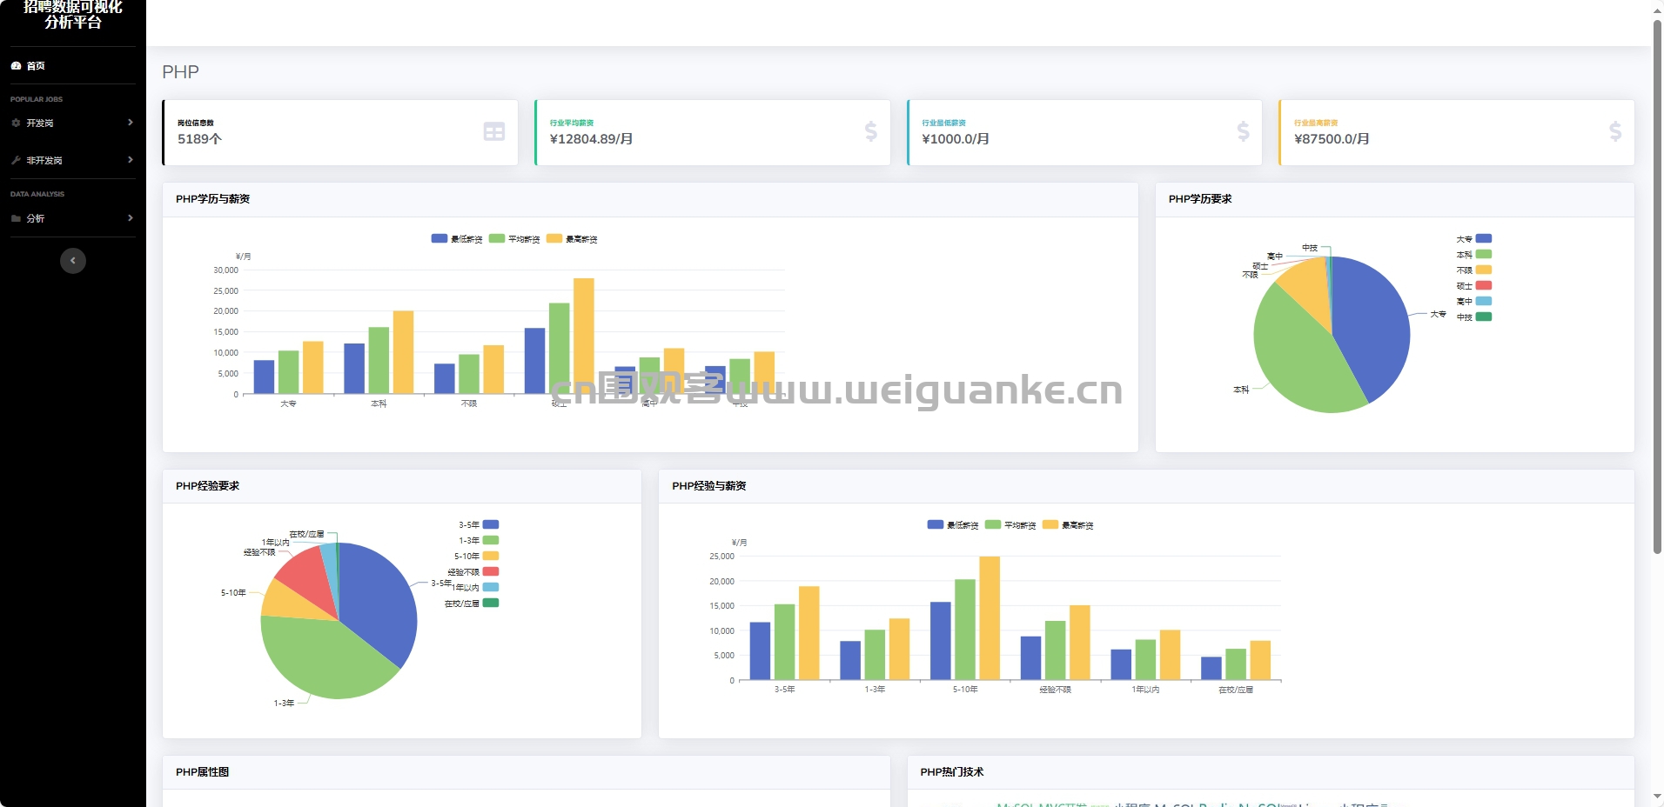Click the table icon in 岗位信息数 card

tap(494, 131)
